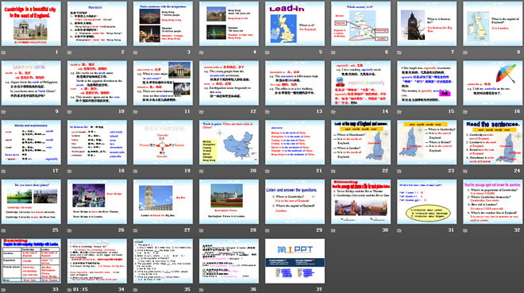This screenshot has height=293, width=524.
Task: Click the animation star icon under slide 11
Action: 135,112
